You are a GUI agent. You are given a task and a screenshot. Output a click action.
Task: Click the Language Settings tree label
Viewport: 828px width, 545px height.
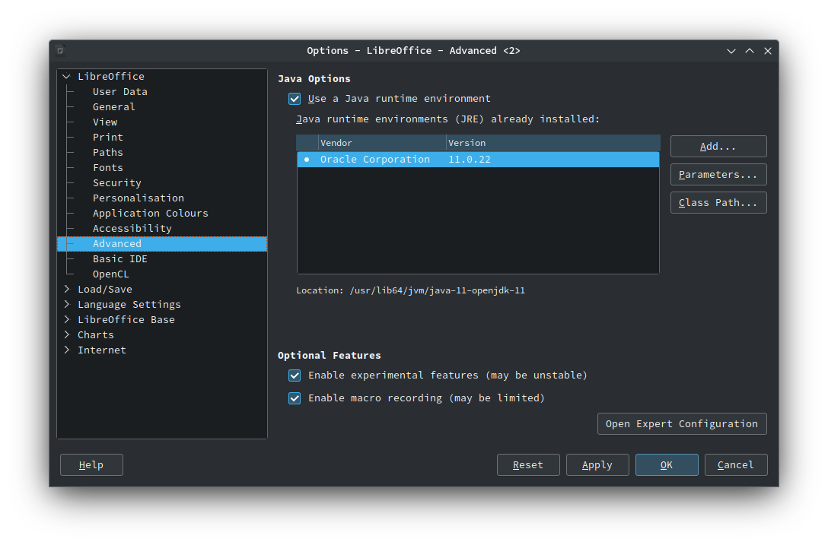point(129,304)
